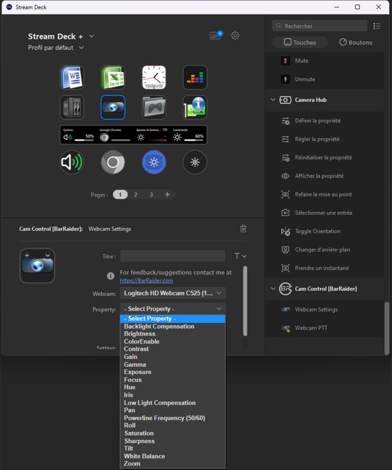Click the Rechercher search field
This screenshot has height=470, width=392.
319,26
